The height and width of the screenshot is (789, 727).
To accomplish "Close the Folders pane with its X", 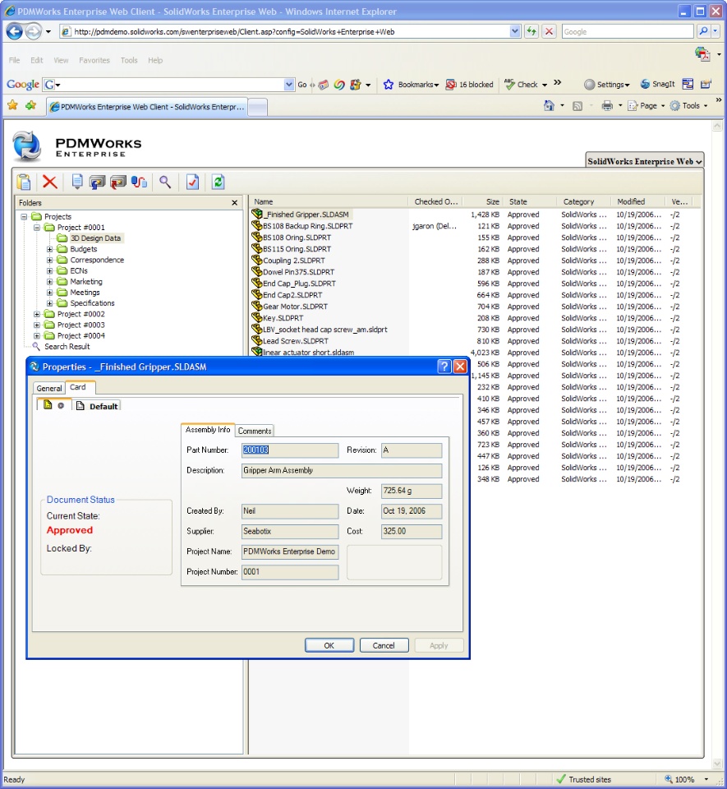I will click(x=234, y=203).
